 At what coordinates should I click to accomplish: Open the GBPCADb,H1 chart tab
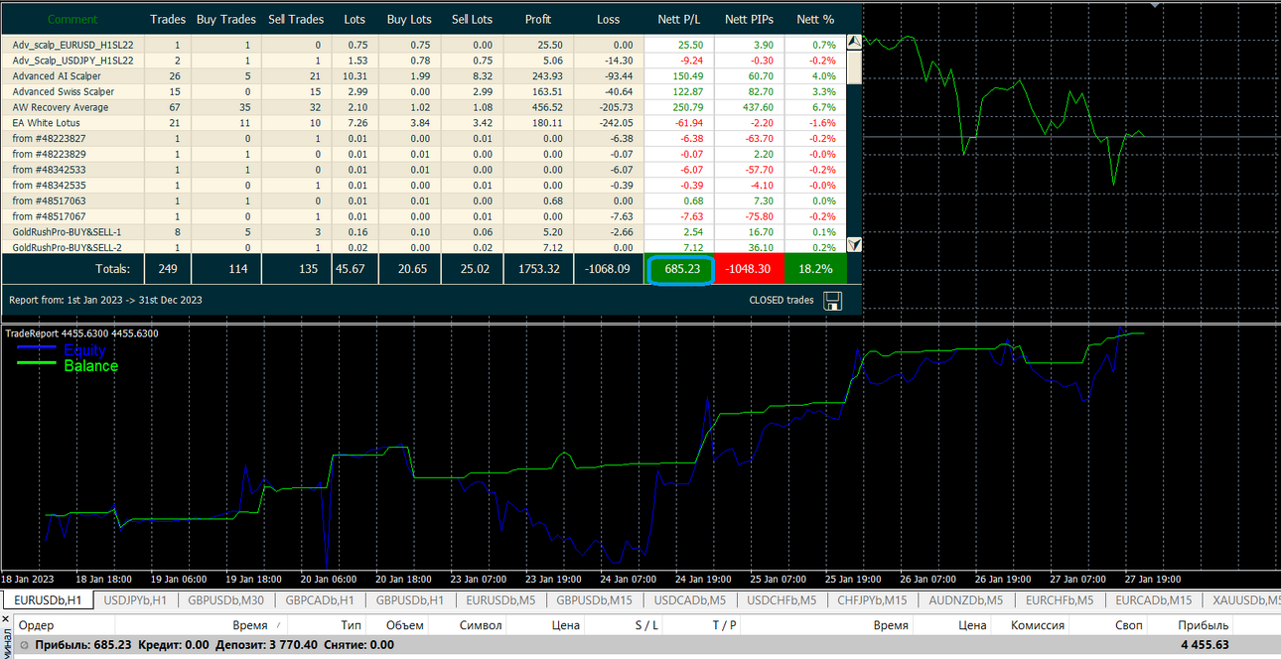coord(320,599)
